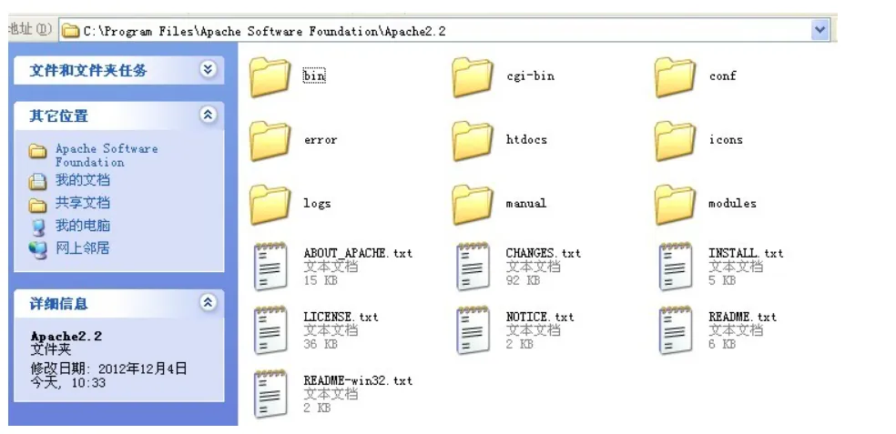Go to Apache Software Foundation link
Screen dimensions: 896x434
point(107,156)
